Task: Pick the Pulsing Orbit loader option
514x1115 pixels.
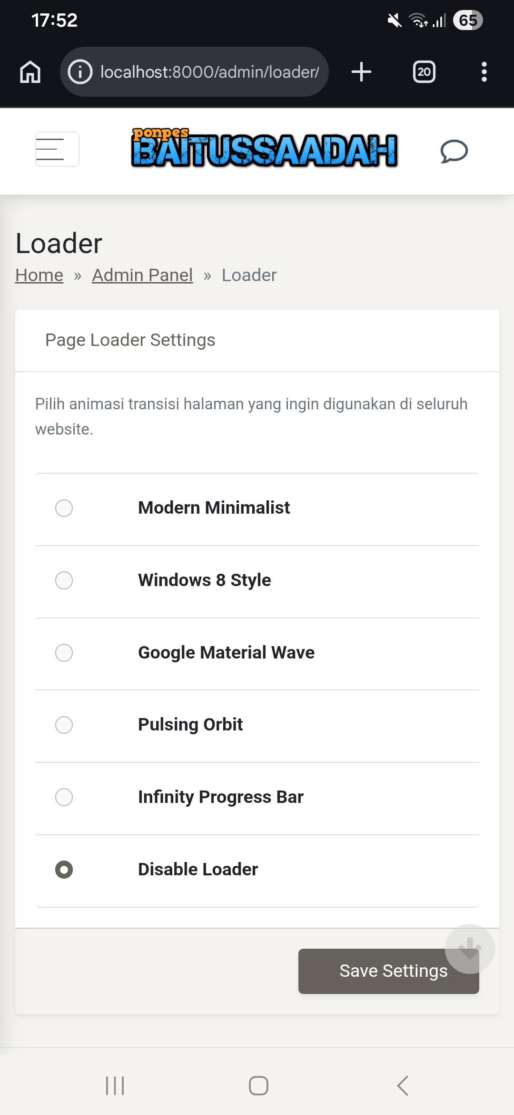Action: [64, 725]
